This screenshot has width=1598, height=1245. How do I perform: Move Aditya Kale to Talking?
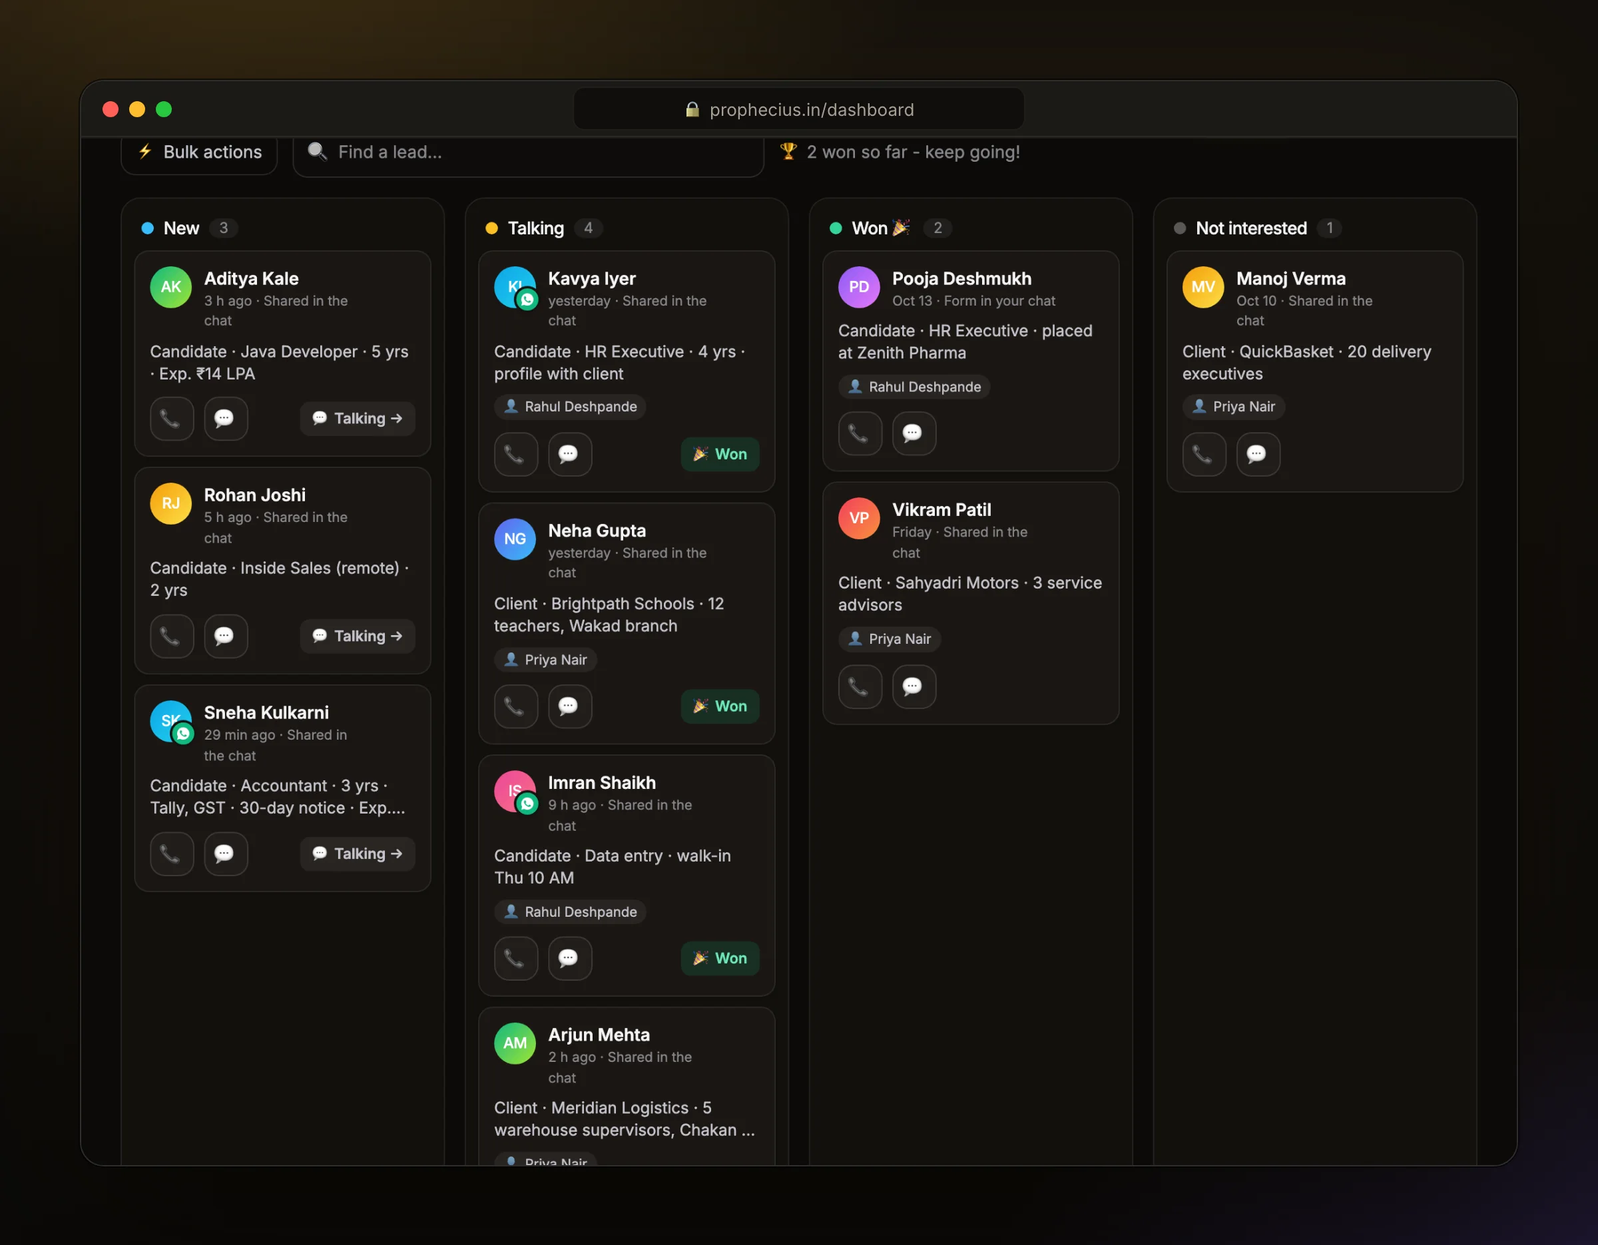click(357, 418)
